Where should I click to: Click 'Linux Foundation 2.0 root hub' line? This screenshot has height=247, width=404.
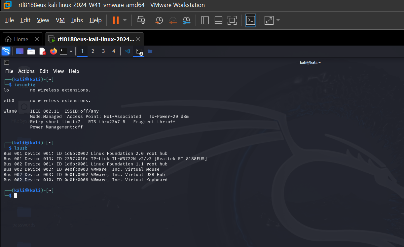tap(86, 154)
